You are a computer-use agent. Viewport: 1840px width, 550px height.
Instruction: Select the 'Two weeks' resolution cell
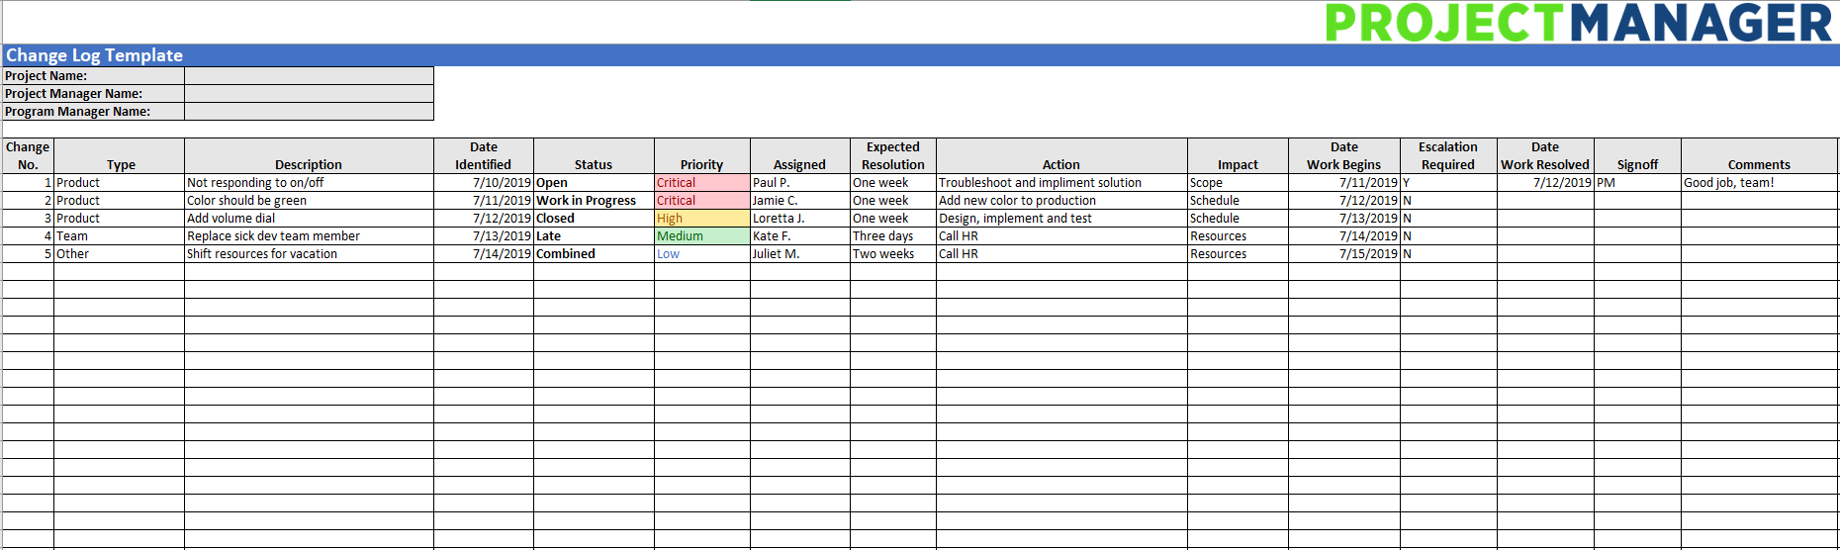pos(893,254)
